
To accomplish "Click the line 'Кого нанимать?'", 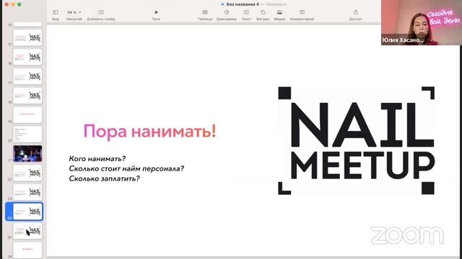I will coord(97,158).
